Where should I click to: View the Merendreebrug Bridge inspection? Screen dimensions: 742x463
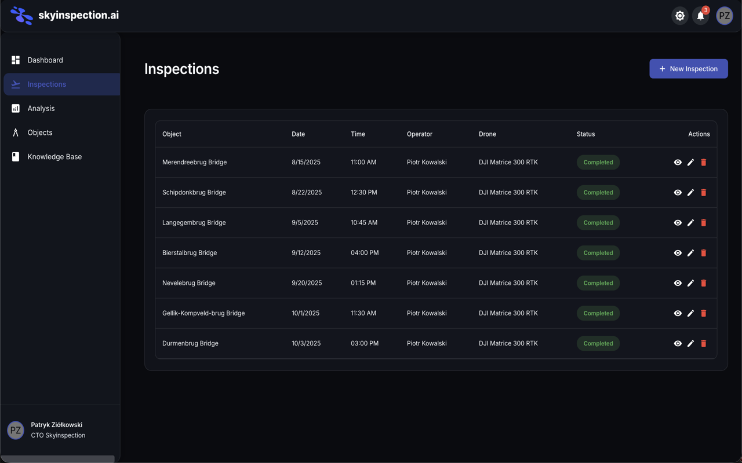(x=678, y=163)
